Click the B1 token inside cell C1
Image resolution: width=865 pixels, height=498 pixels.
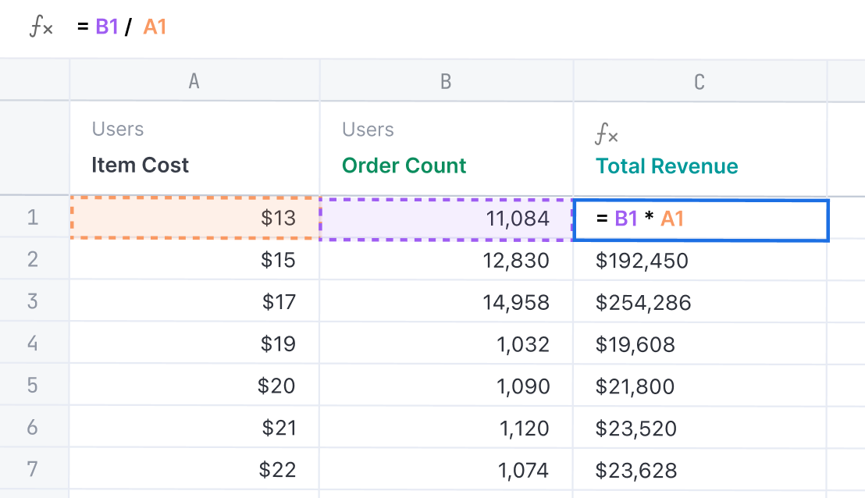[x=624, y=219]
